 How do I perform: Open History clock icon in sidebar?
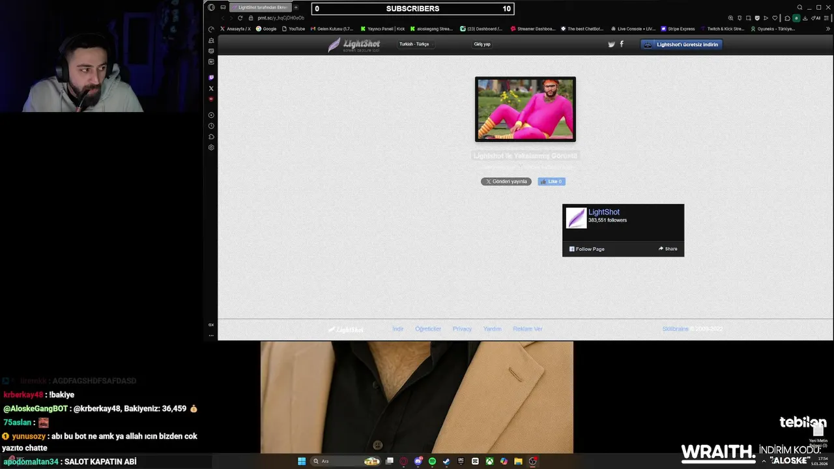pos(211,126)
